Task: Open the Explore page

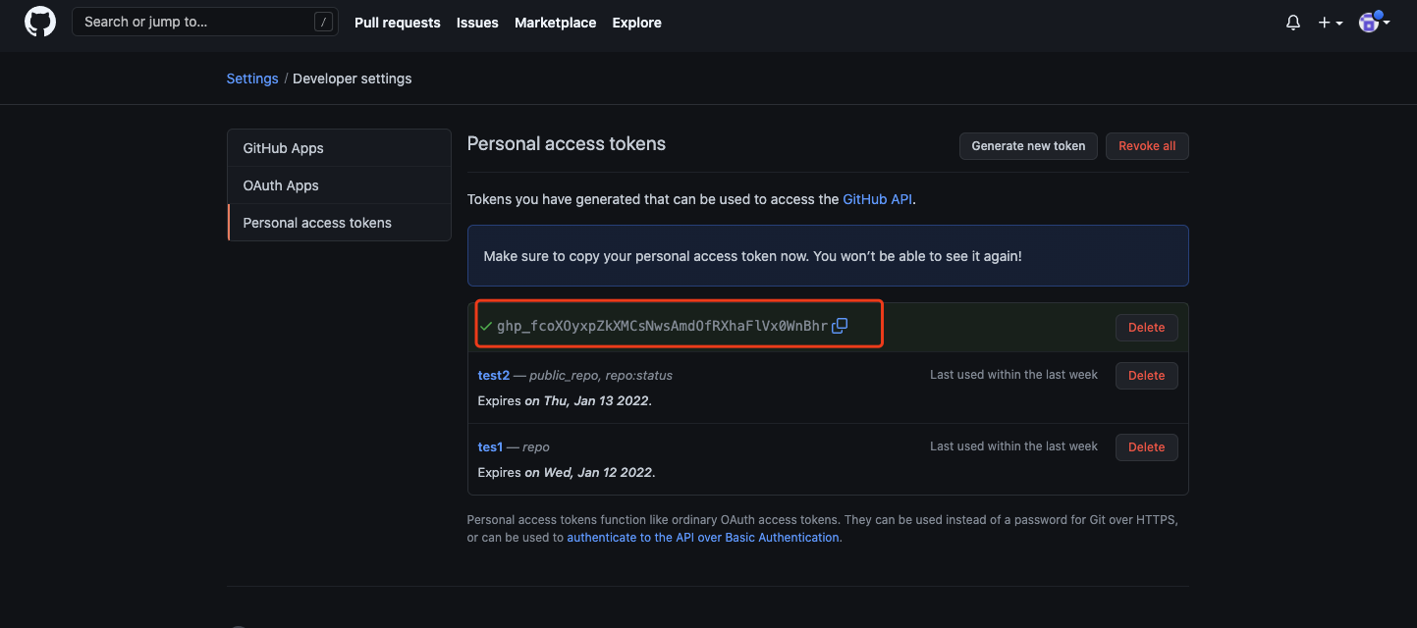Action: [636, 23]
